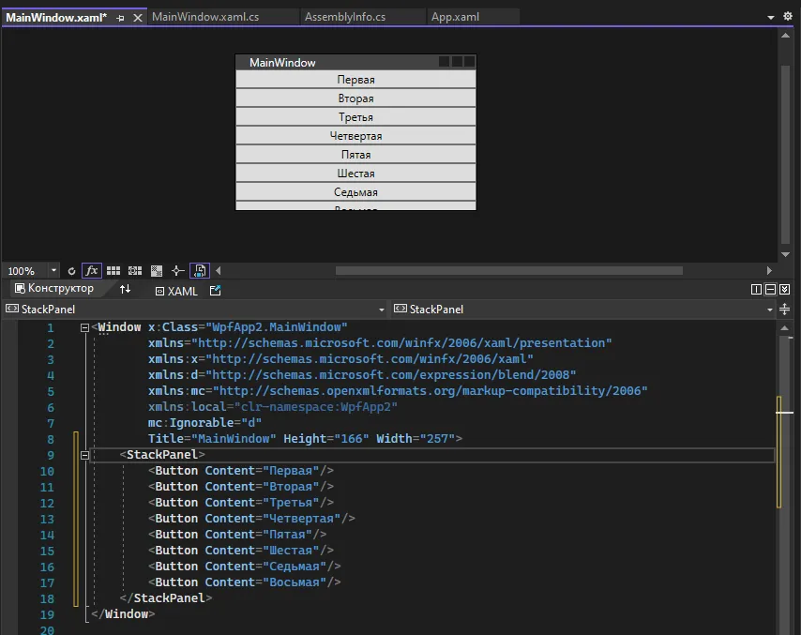Viewport: 801px width, 635px height.
Task: Open the tab settings gear
Action: point(787,16)
